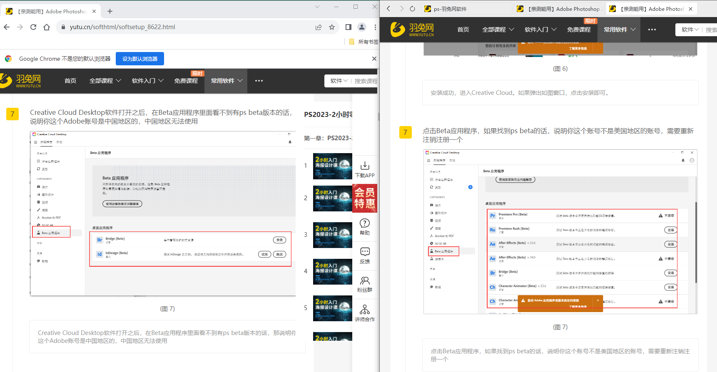This screenshot has height=372, width=717.
Task: Close the active tab in right browser
Action: [x=690, y=9]
